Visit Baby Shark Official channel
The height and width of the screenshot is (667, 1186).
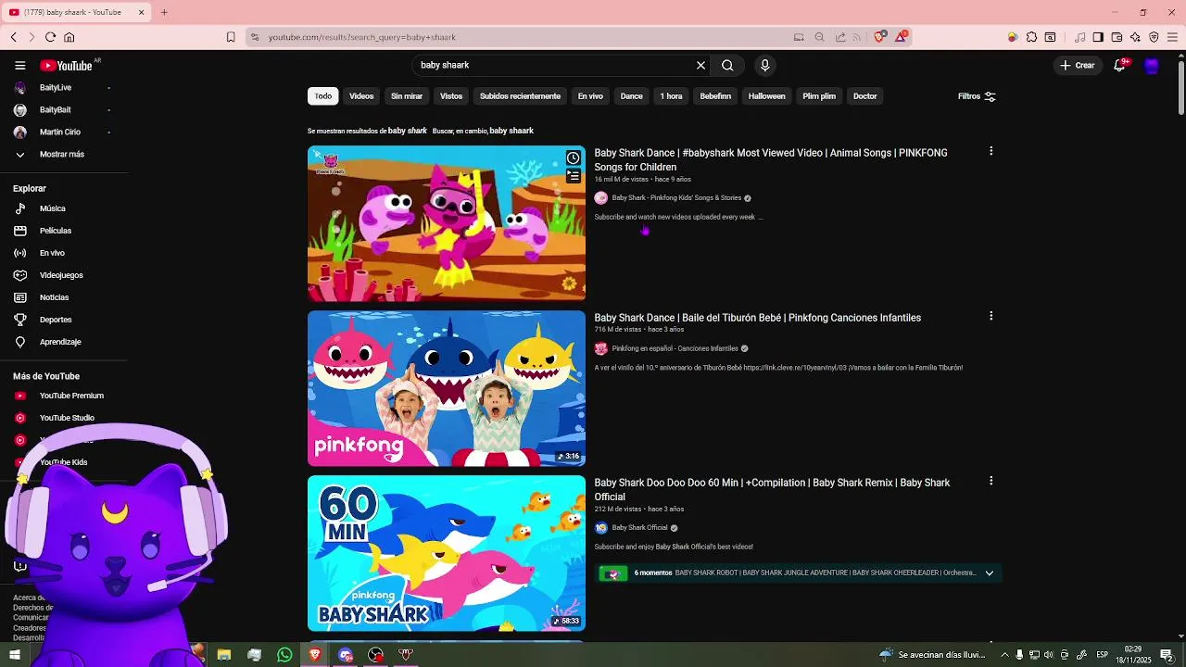tap(639, 528)
